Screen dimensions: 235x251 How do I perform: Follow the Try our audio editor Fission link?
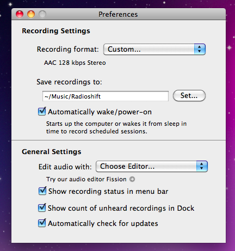(86, 179)
